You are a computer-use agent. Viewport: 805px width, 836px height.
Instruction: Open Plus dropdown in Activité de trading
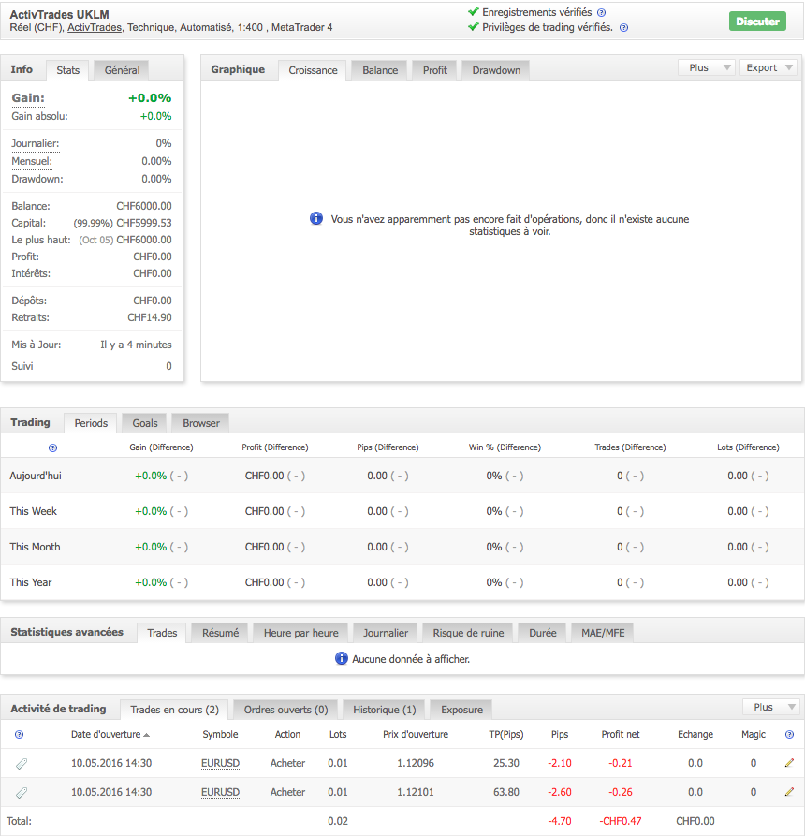[x=770, y=707]
